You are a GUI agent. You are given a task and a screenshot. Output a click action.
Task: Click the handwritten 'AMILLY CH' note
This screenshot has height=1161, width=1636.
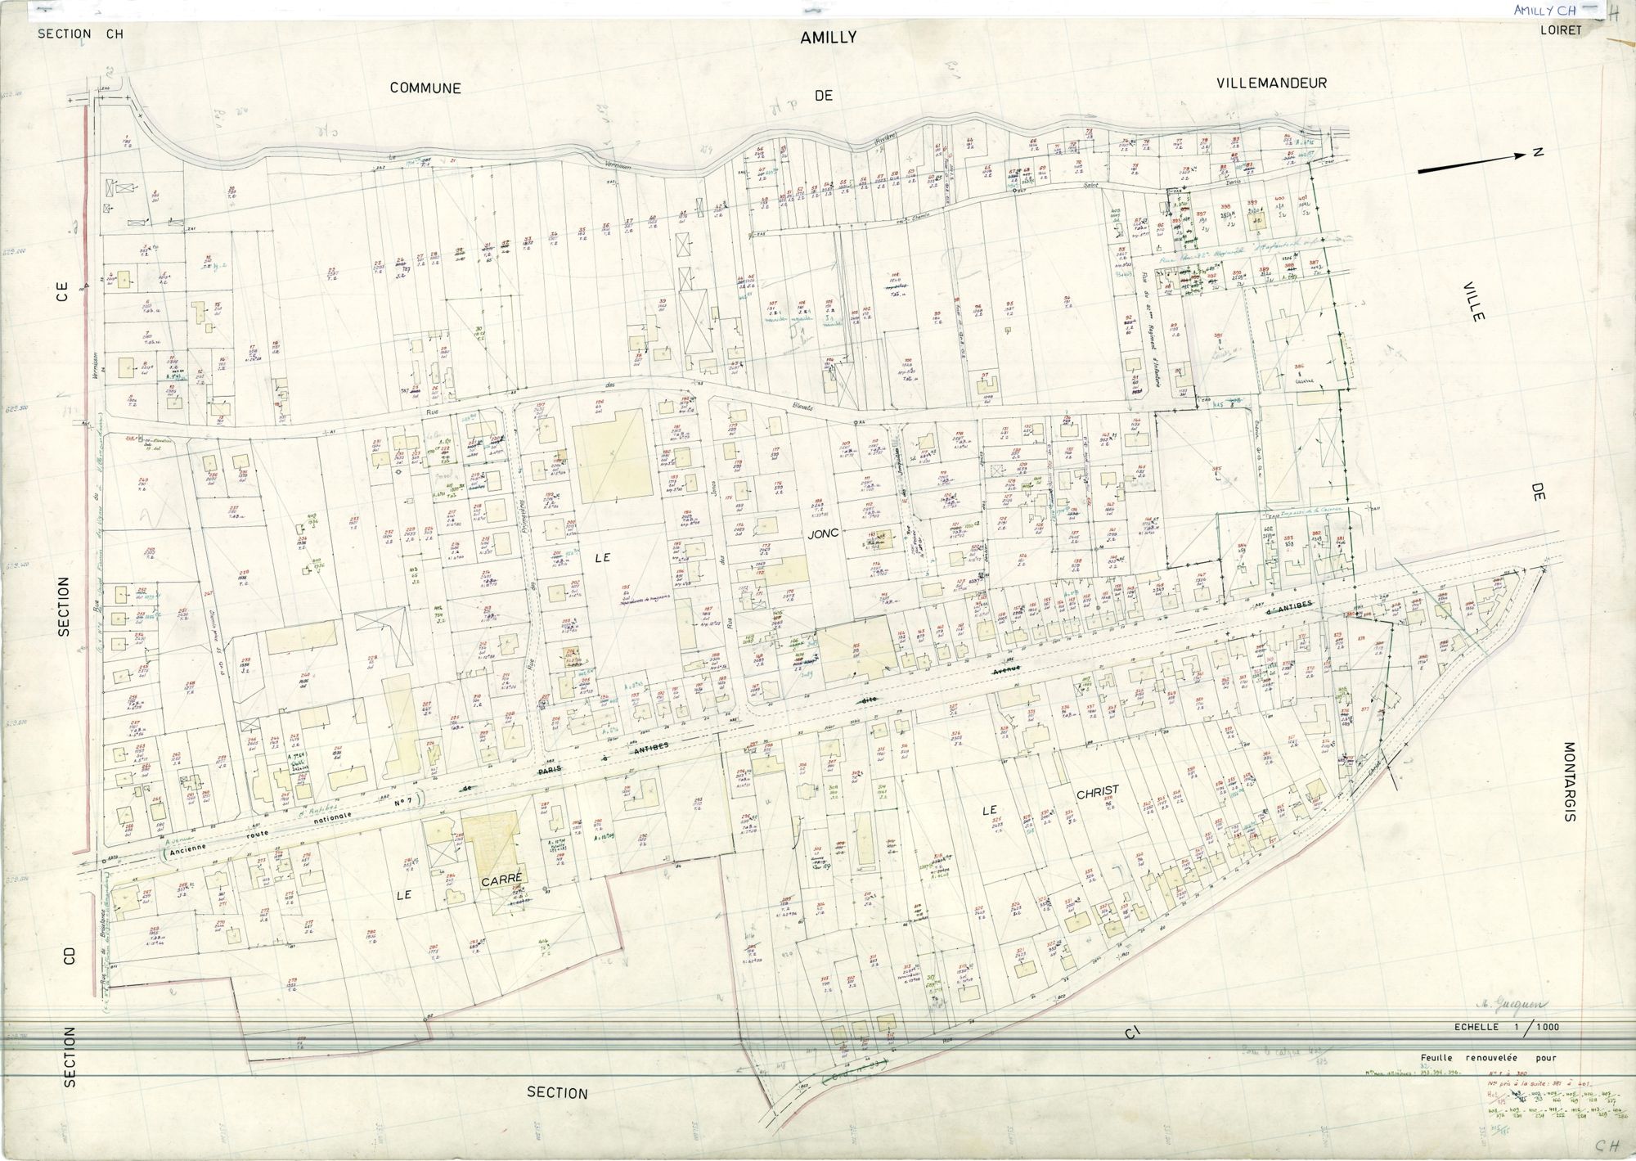click(1545, 11)
